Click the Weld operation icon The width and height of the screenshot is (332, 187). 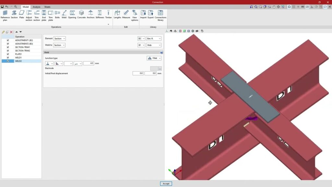[x=64, y=14]
